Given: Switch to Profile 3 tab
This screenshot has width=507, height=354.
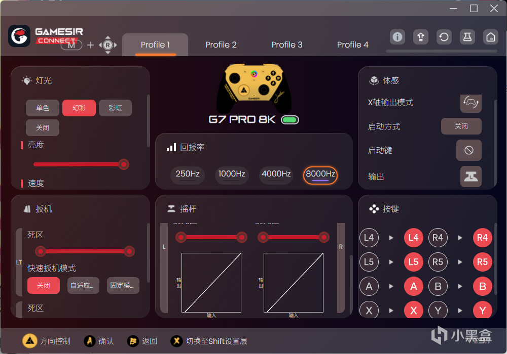Looking at the screenshot, I should pos(287,45).
